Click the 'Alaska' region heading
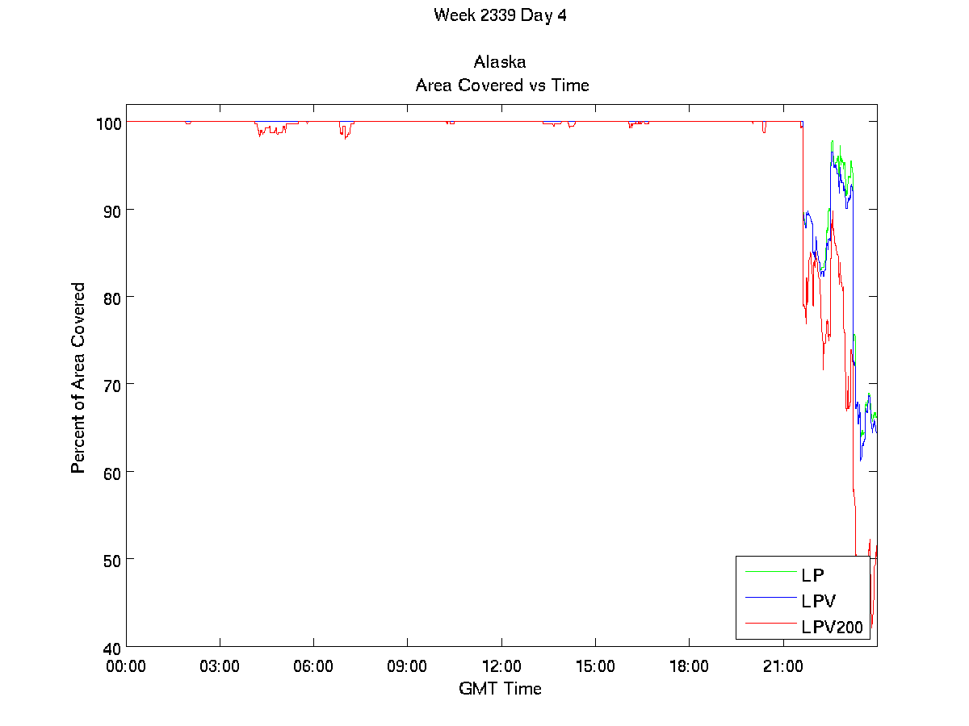969x726 pixels. 501,62
